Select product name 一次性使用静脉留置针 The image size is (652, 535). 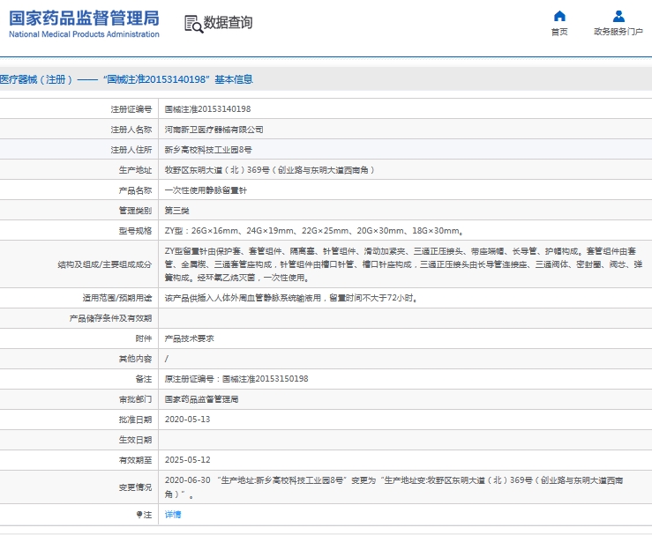(x=206, y=190)
